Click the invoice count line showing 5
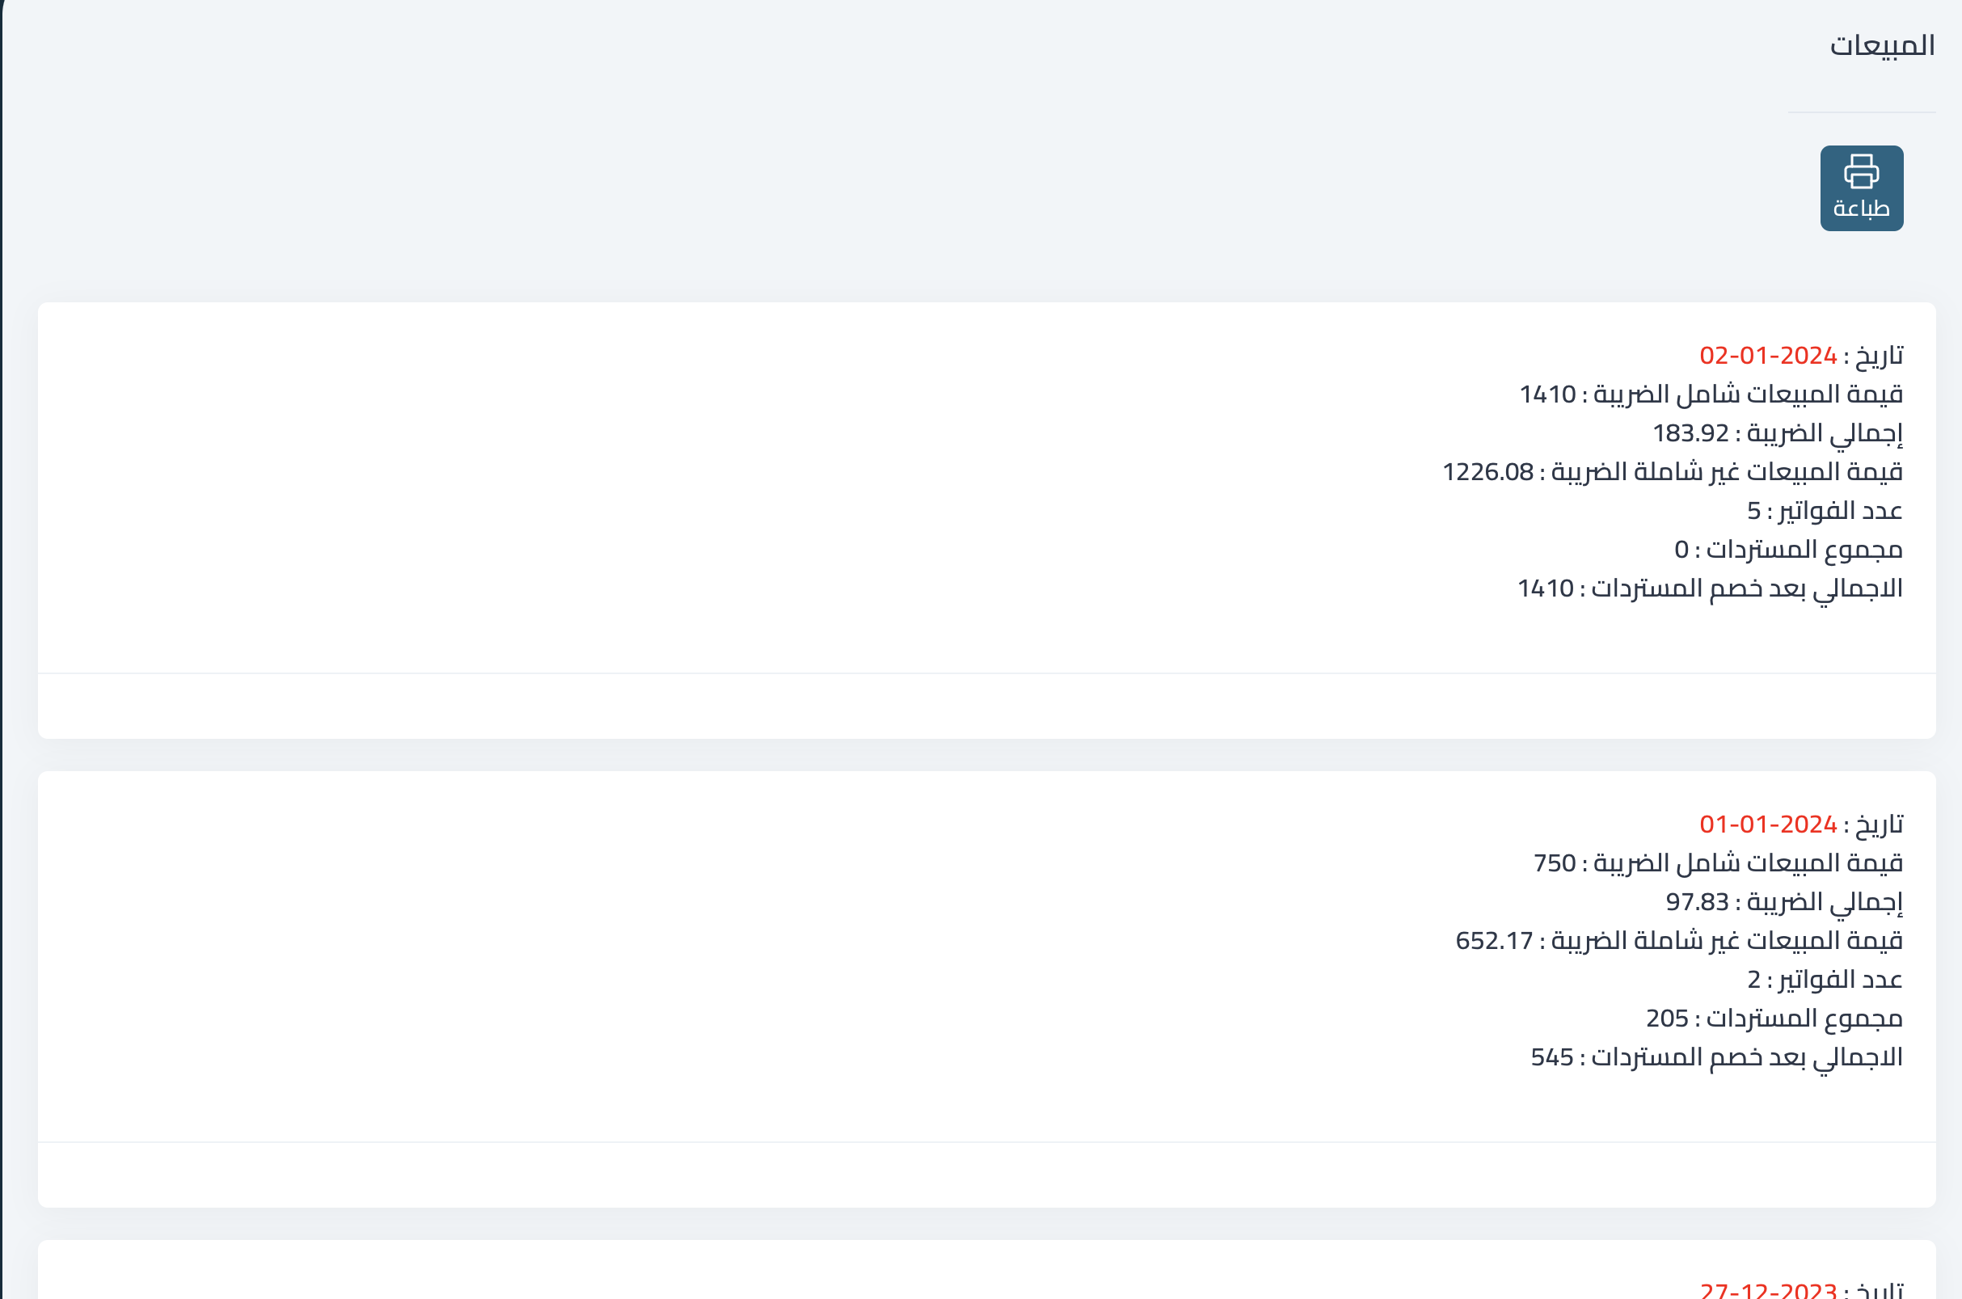Image resolution: width=1962 pixels, height=1299 pixels. pyautogui.click(x=1825, y=511)
